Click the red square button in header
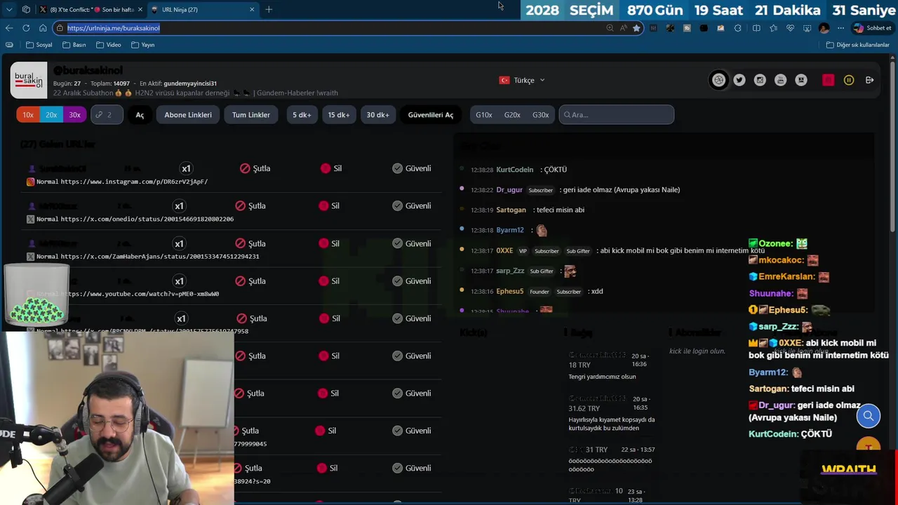 (x=828, y=80)
